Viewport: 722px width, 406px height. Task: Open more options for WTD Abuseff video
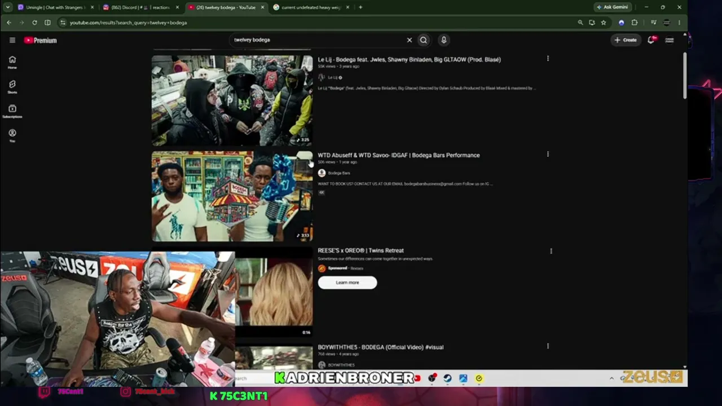pos(548,154)
